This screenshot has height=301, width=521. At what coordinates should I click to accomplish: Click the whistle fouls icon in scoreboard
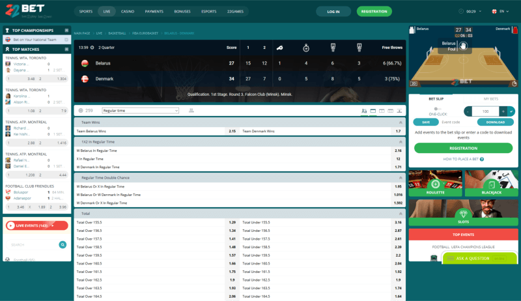click(x=280, y=48)
